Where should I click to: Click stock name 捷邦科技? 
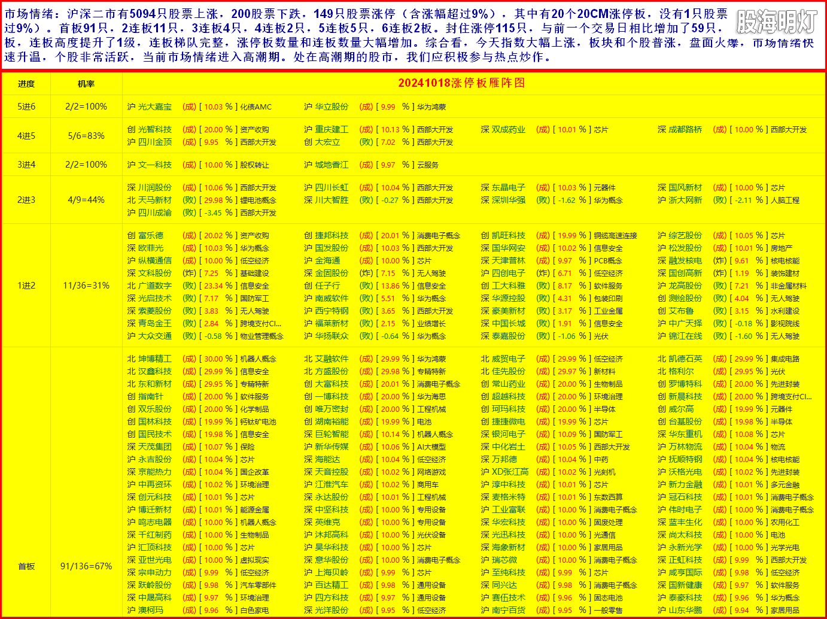[x=332, y=235]
